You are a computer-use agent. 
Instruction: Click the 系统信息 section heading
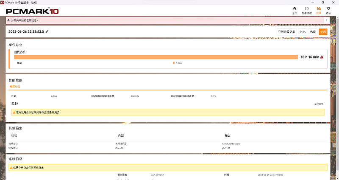tap(15, 159)
